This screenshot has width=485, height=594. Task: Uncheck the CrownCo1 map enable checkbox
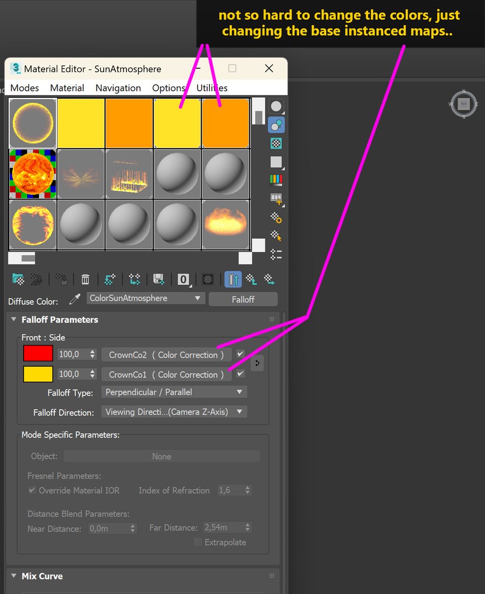pyautogui.click(x=241, y=373)
